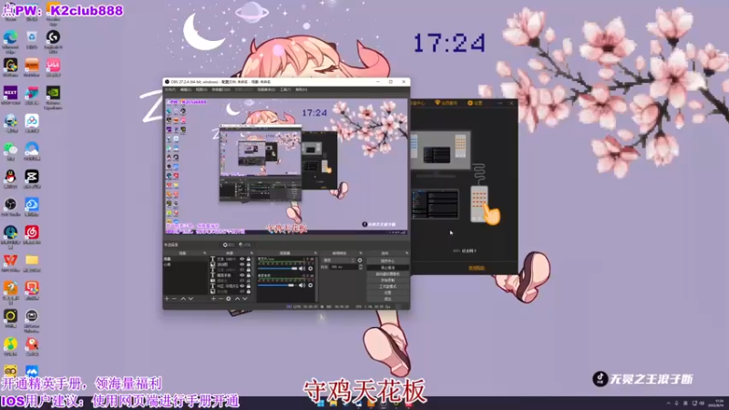This screenshot has width=729, height=410.
Task: Toggle lock on bottom source row
Action: [249, 292]
